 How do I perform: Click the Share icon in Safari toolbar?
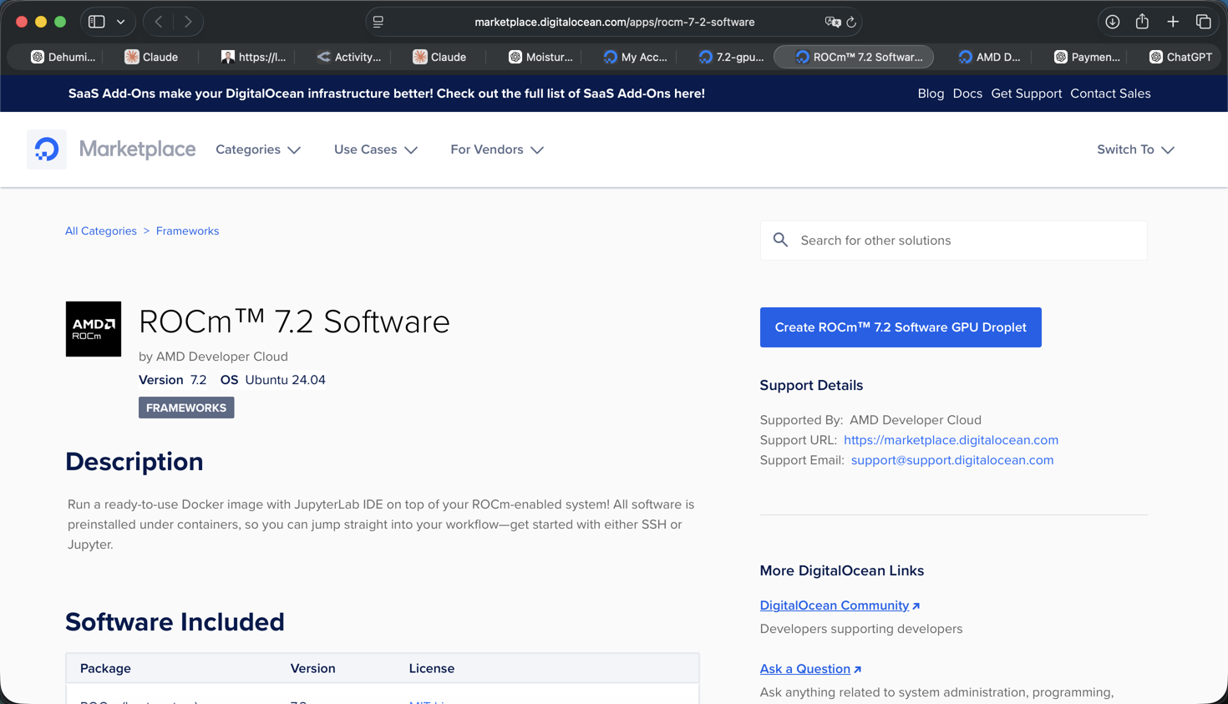[x=1142, y=22]
